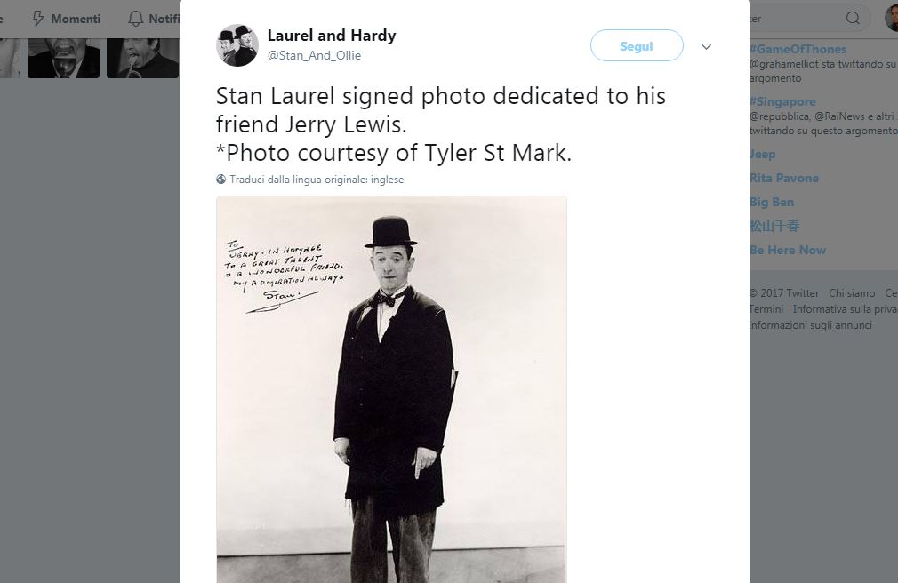Open the #GameOfThones trending topic
Viewport: 898px width, 583px height.
tap(798, 49)
